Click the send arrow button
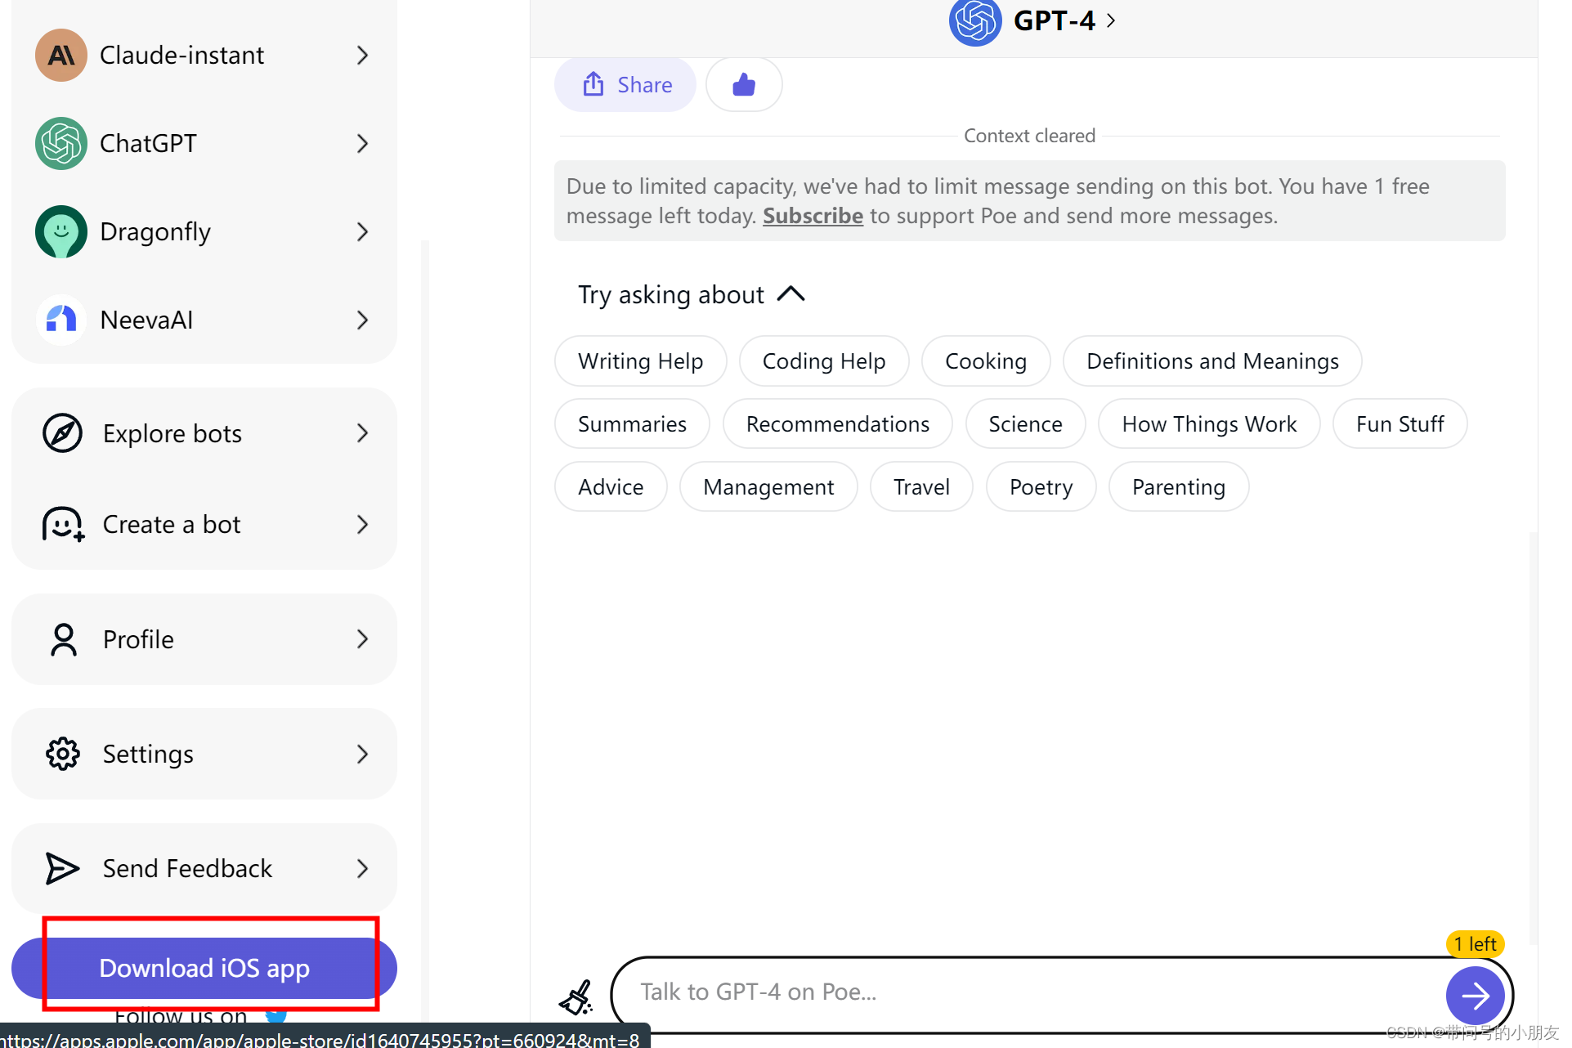 click(x=1476, y=994)
